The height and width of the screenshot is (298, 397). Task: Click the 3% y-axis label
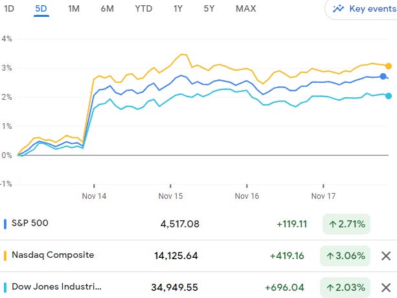pyautogui.click(x=6, y=68)
